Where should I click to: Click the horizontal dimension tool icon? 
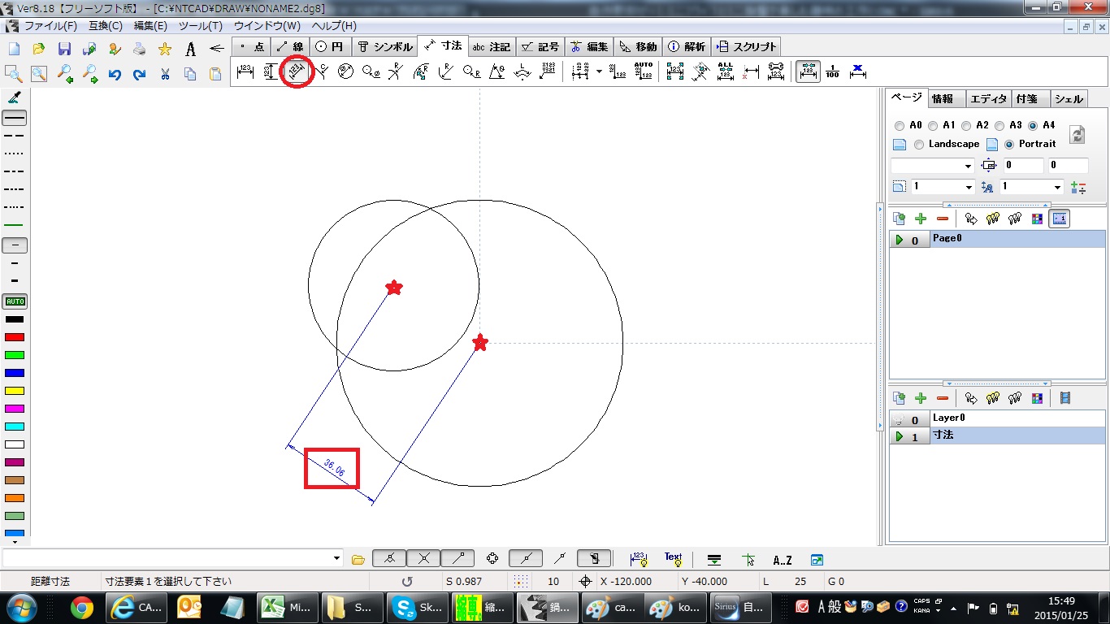click(245, 72)
